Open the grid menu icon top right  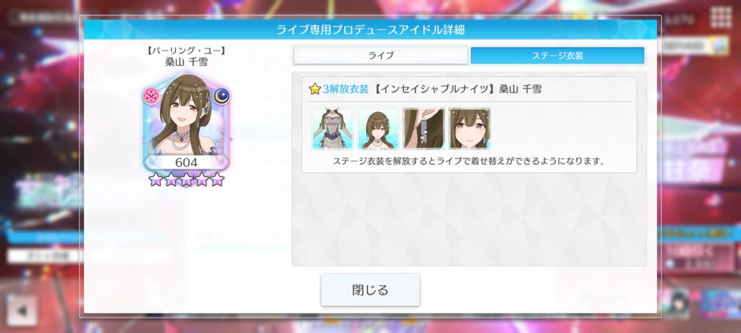[721, 17]
